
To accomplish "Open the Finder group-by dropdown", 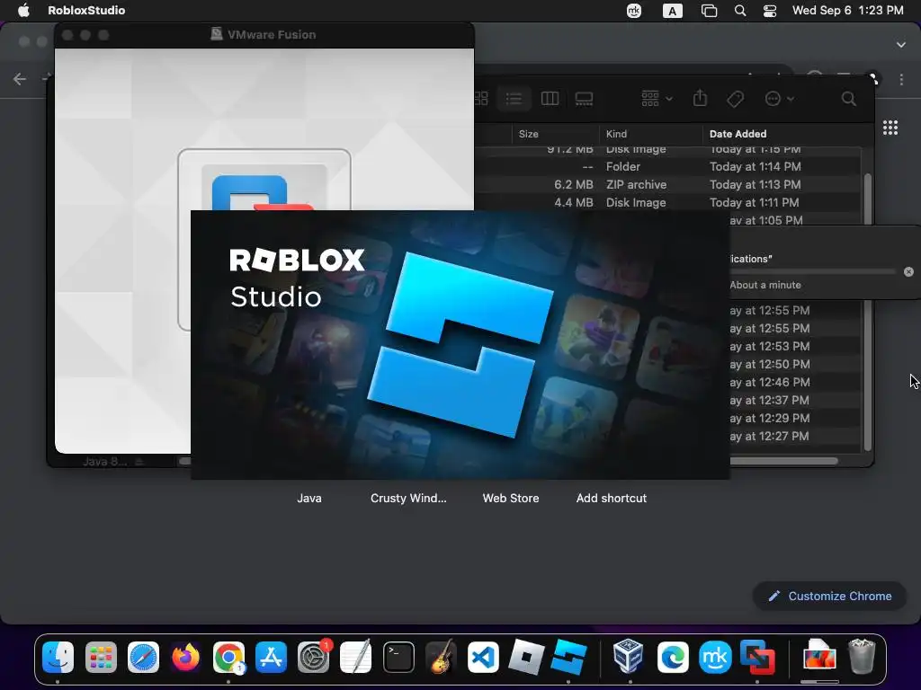I will click(657, 99).
